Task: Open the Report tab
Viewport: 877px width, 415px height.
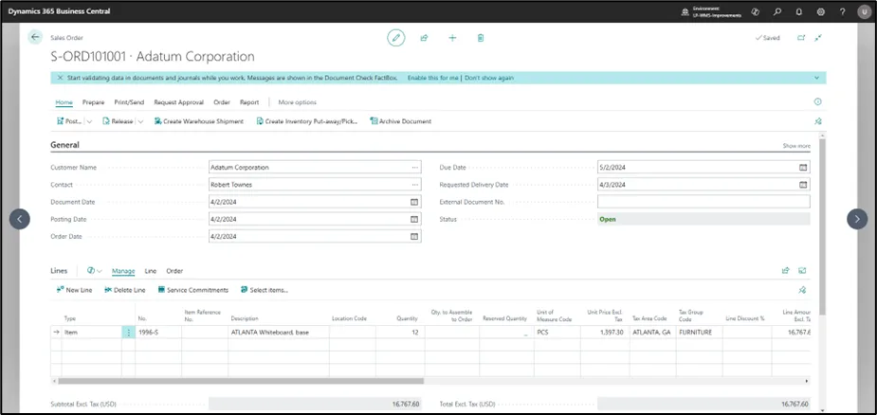Action: [x=249, y=102]
